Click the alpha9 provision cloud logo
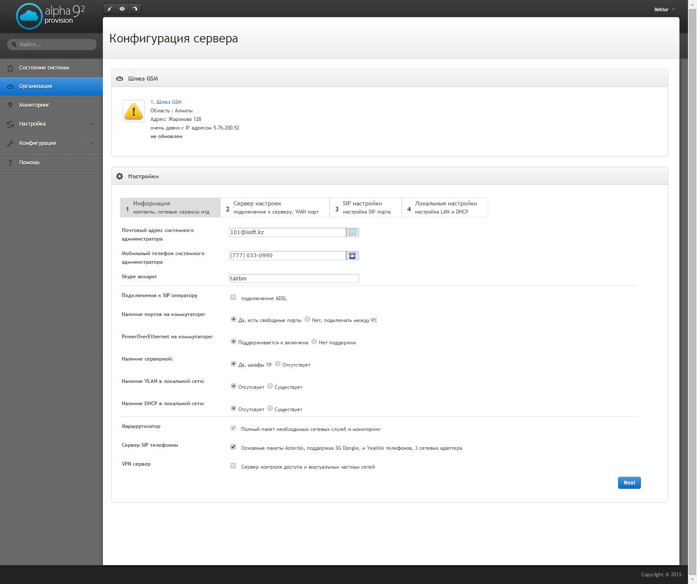 pyautogui.click(x=29, y=16)
